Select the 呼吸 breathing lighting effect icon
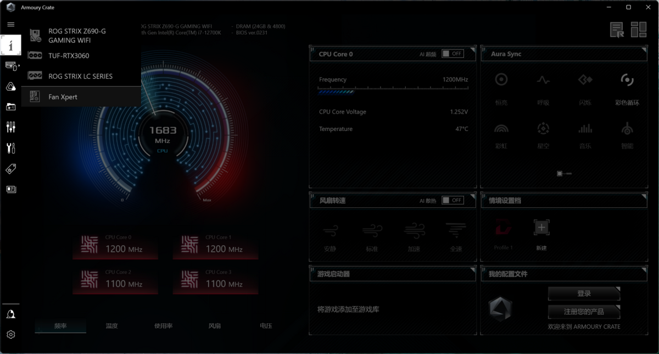 pyautogui.click(x=543, y=80)
